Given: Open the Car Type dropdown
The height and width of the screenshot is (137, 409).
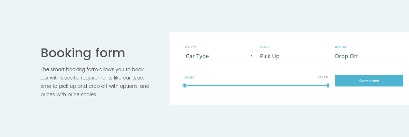Looking at the screenshot, I should point(219,56).
